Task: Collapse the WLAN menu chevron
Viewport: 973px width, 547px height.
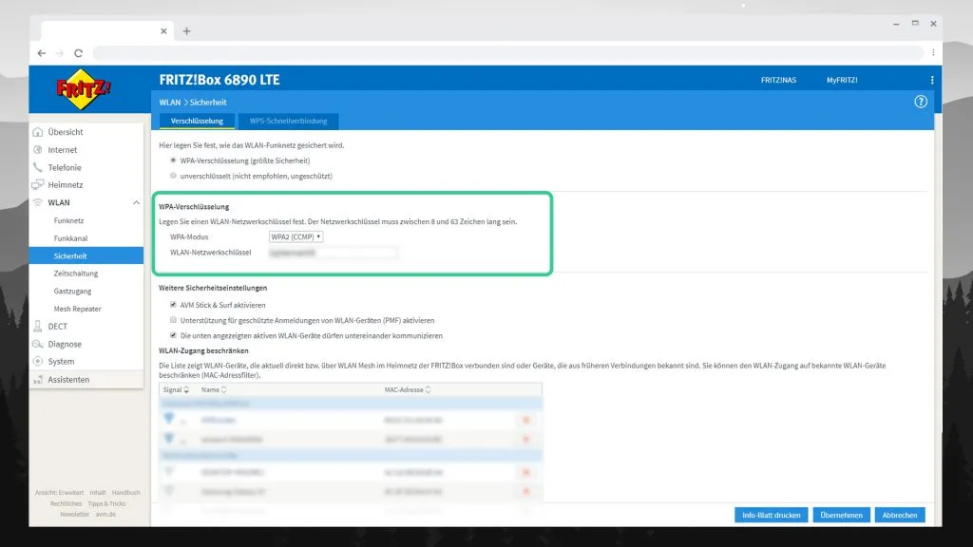Action: pyautogui.click(x=136, y=203)
